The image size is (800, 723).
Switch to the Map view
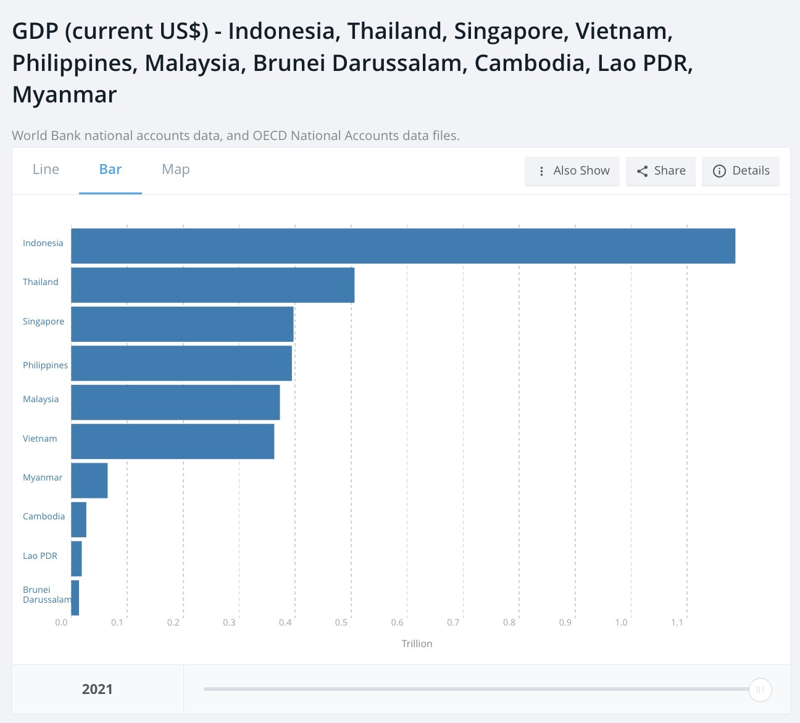pos(175,169)
